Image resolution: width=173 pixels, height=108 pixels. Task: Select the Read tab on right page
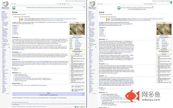click(x=145, y=4)
